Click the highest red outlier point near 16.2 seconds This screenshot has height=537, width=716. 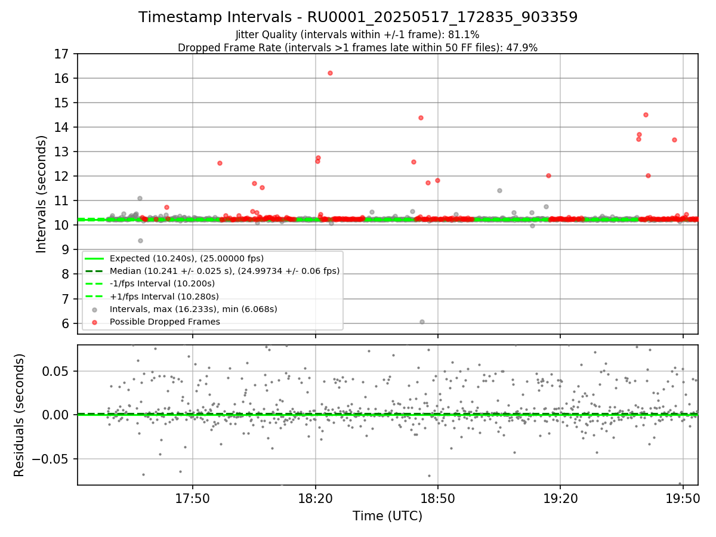click(x=330, y=73)
